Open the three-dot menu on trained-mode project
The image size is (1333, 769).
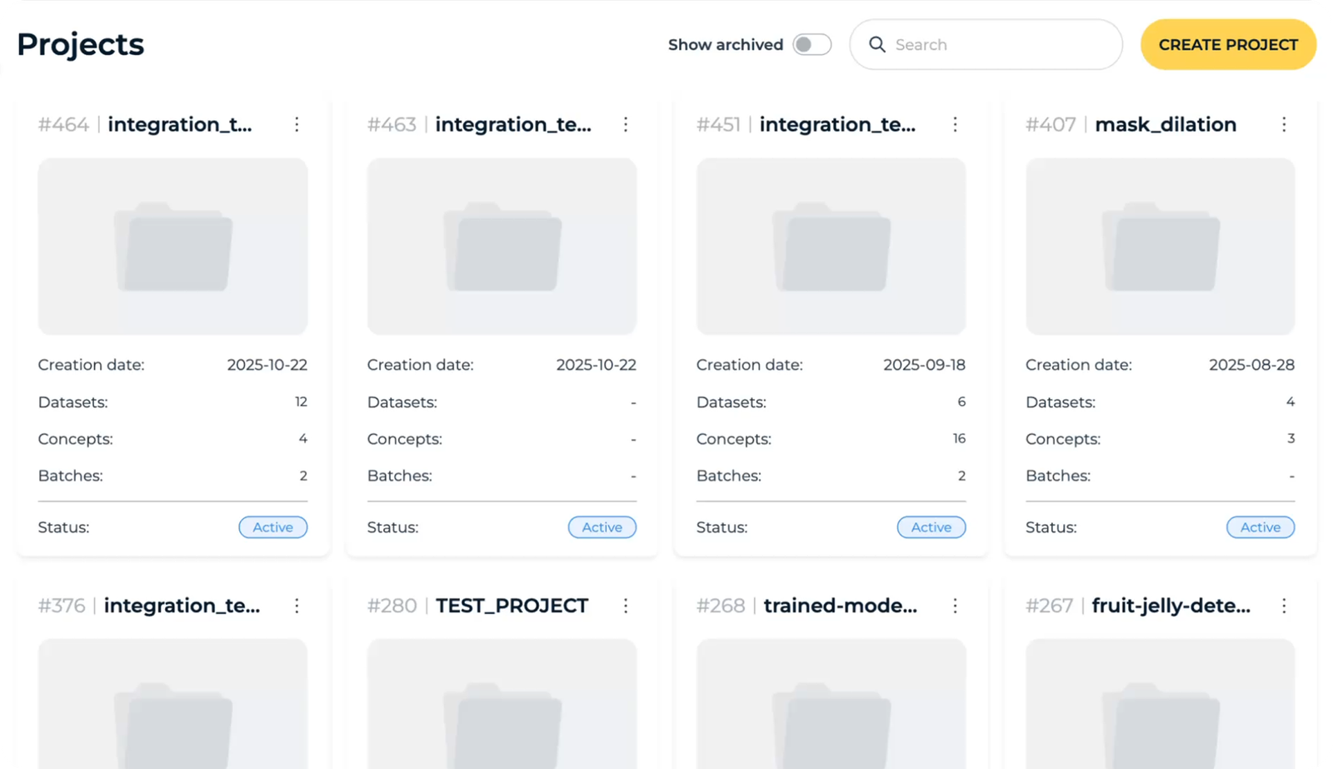[x=956, y=606]
